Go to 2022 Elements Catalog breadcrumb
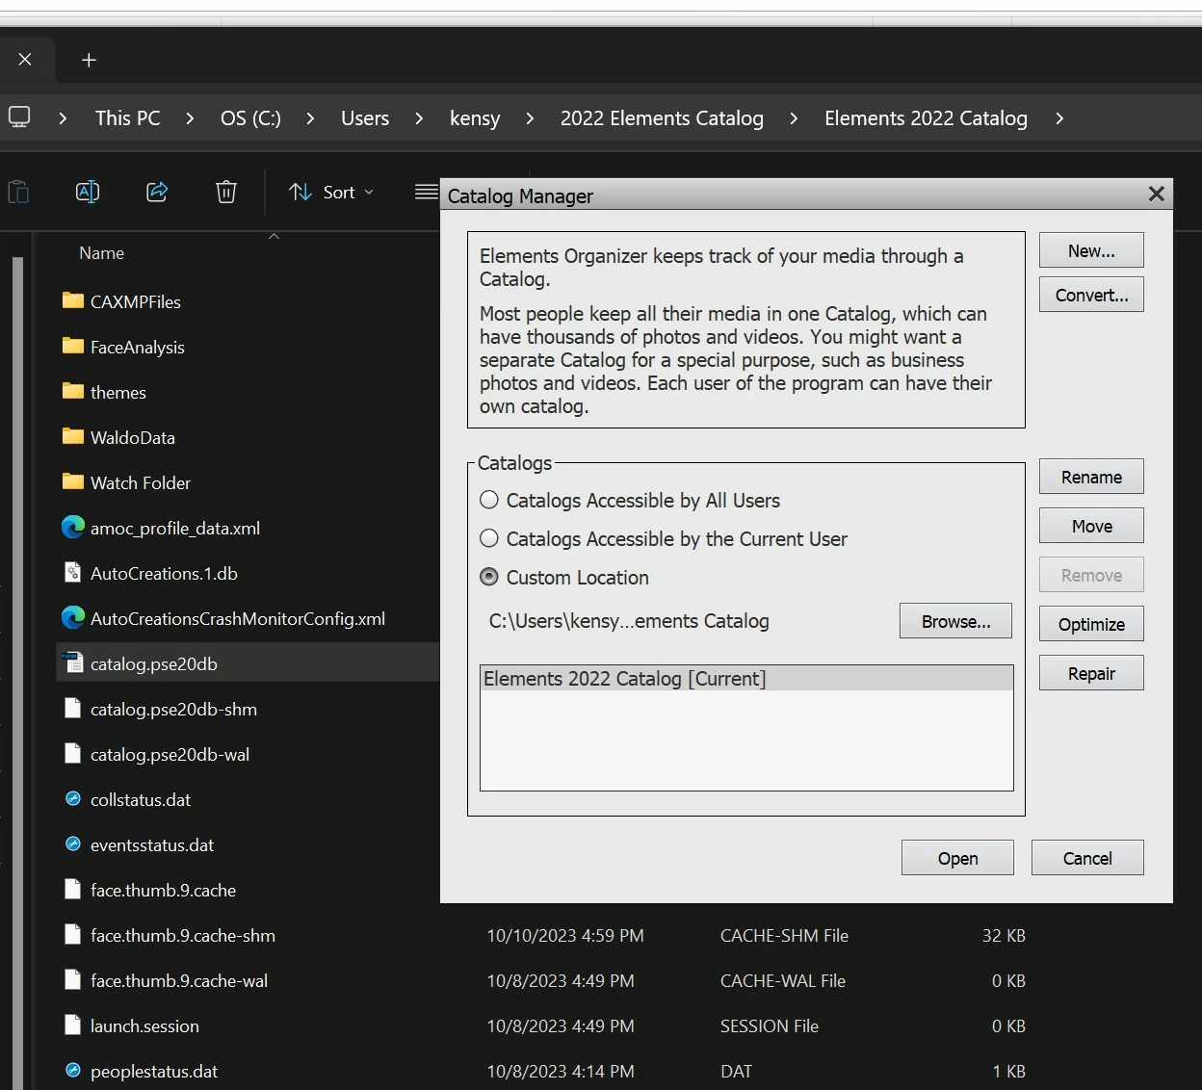This screenshot has width=1202, height=1090. point(662,118)
